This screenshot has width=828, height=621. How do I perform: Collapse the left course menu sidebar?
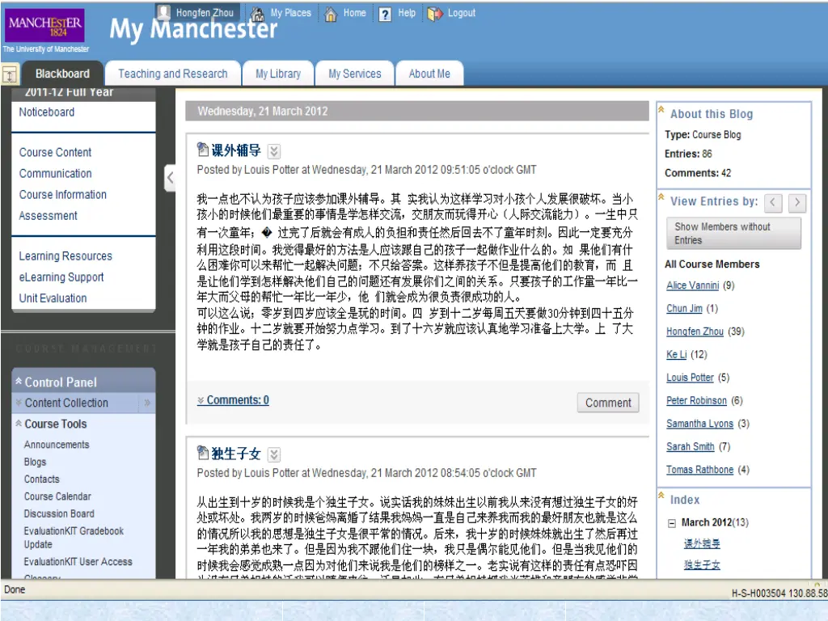pyautogui.click(x=170, y=178)
